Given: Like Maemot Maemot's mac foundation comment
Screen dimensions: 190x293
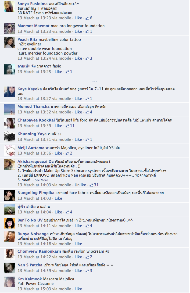Looking at the screenshot, I should click(78, 31).
